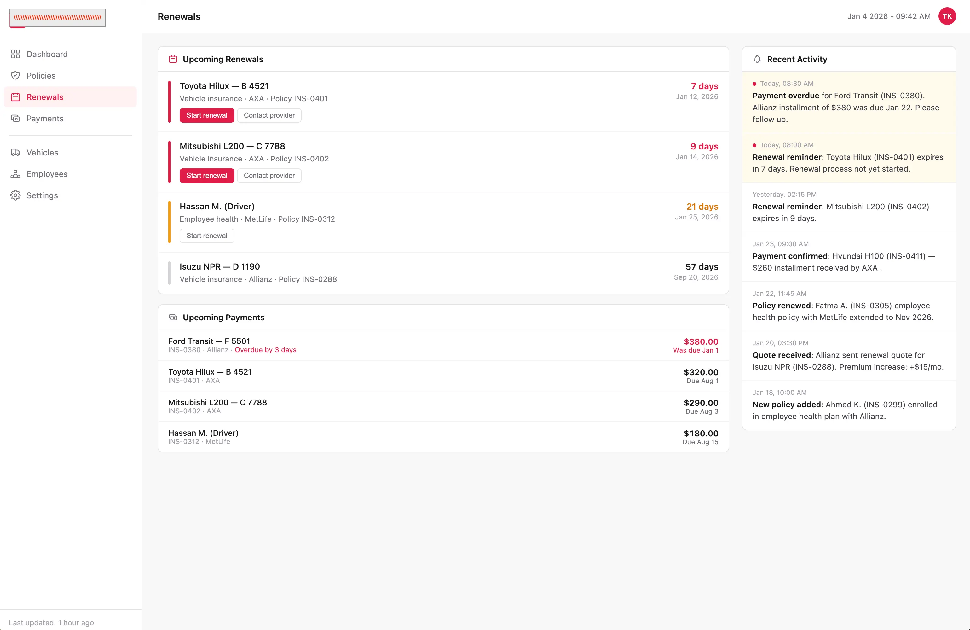Click Hassan M. (Driver) payment row title

203,433
